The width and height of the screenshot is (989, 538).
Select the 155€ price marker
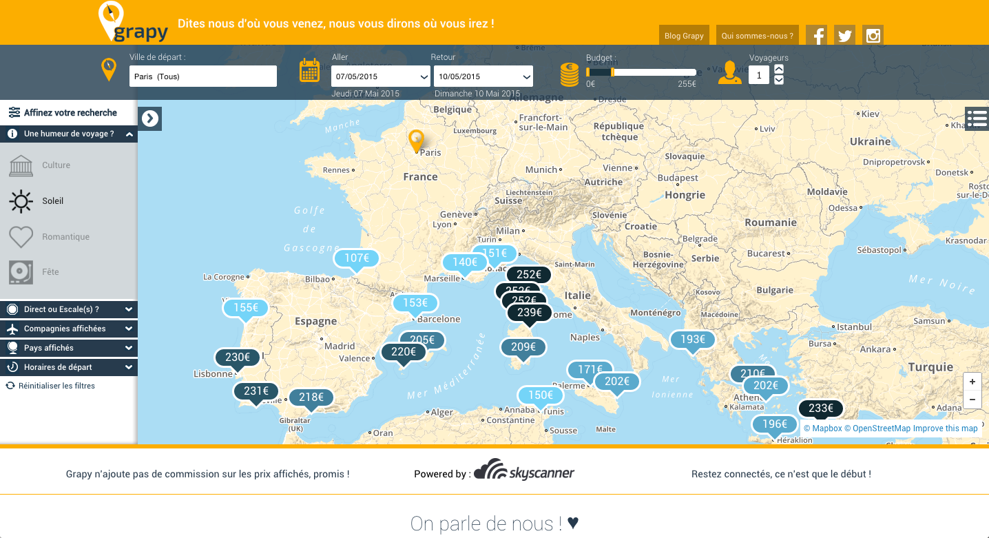[246, 309]
